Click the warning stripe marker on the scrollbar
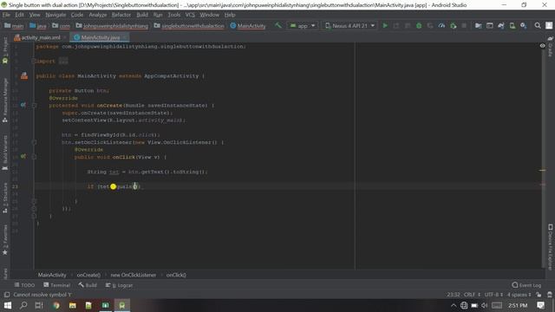555x312 pixels. (x=542, y=171)
